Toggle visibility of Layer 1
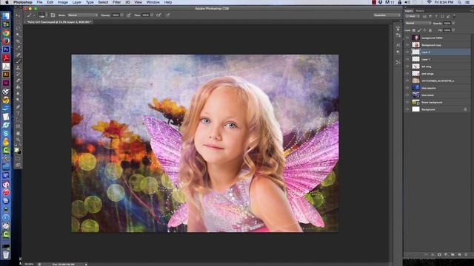This screenshot has width=474, height=266. tap(407, 59)
